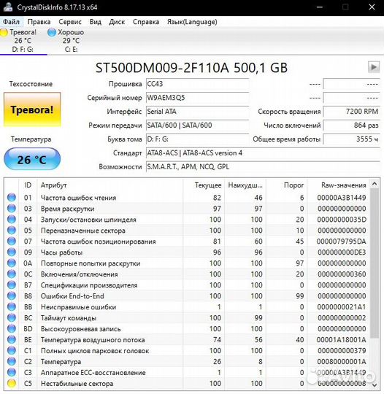
Task: Click status icon for attribute C2 Температура
Action: coord(12,362)
